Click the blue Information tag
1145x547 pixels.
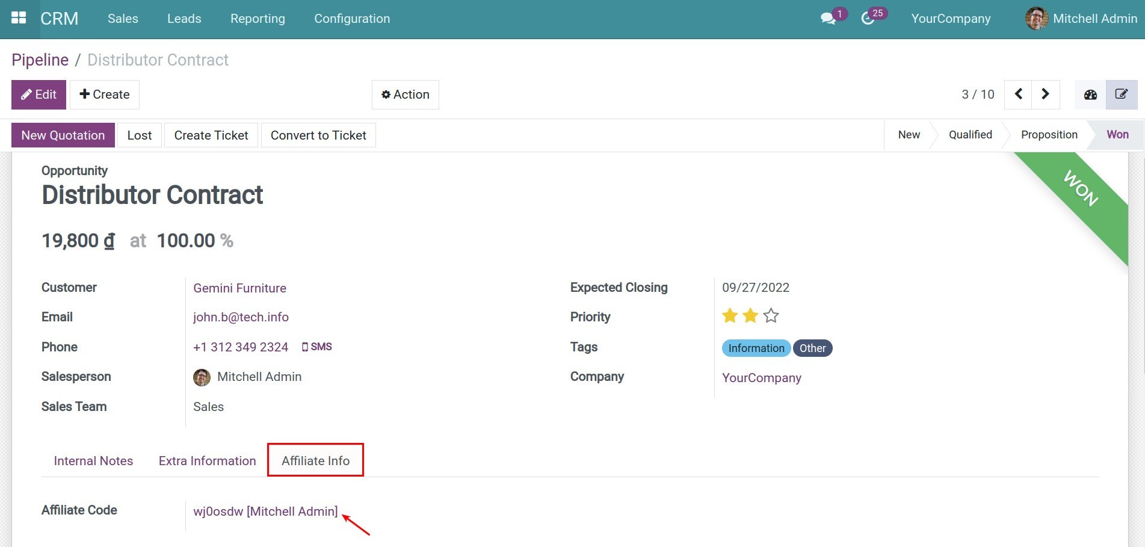(756, 348)
